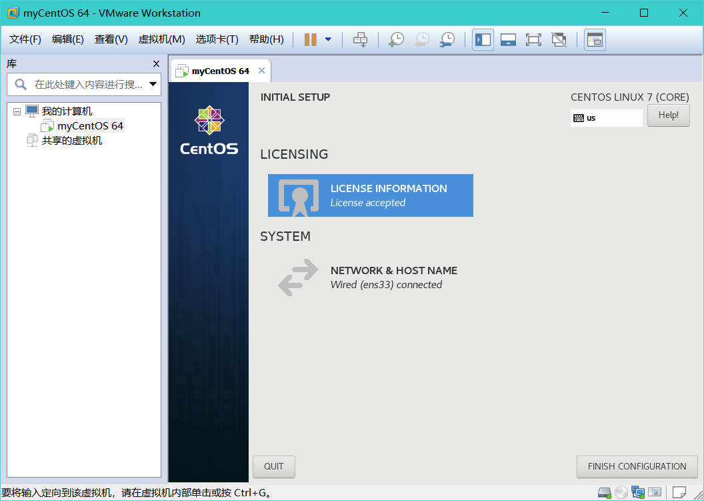Open the 编辑(E) menu

pyautogui.click(x=68, y=39)
